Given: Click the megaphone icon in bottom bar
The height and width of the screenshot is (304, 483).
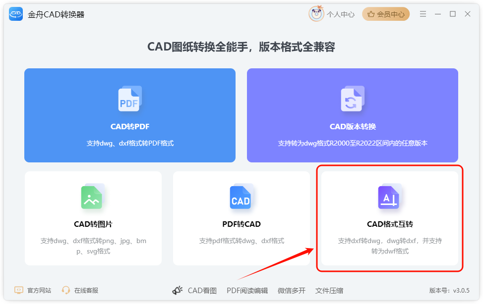Looking at the screenshot, I should coord(178,290).
